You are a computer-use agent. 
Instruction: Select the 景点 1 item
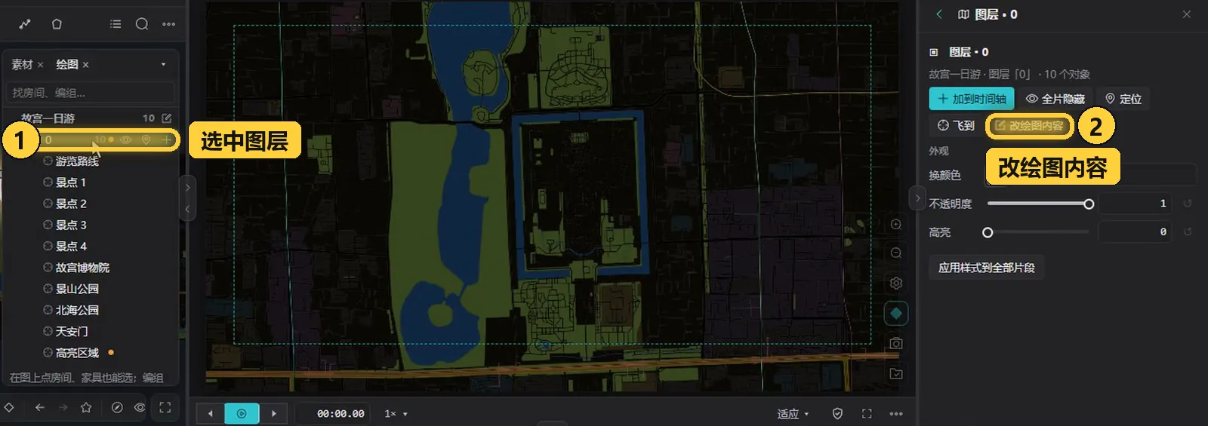point(70,182)
